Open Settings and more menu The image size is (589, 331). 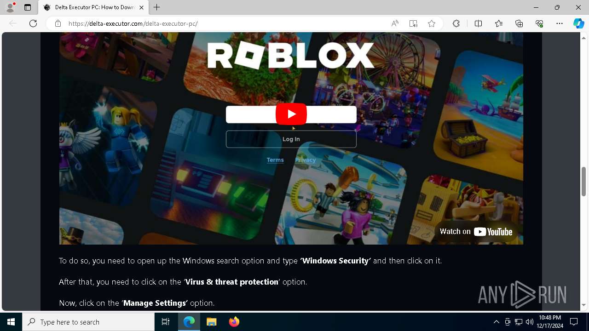point(560,23)
